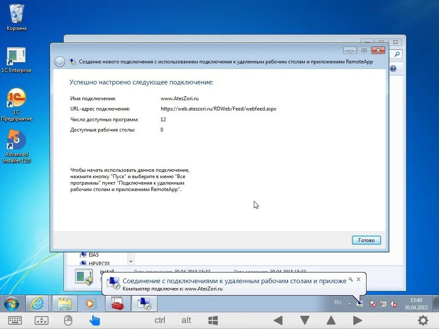Image resolution: width=439 pixels, height=329 pixels.
Task: Click the install file thumbnail icon
Action: (x=84, y=277)
